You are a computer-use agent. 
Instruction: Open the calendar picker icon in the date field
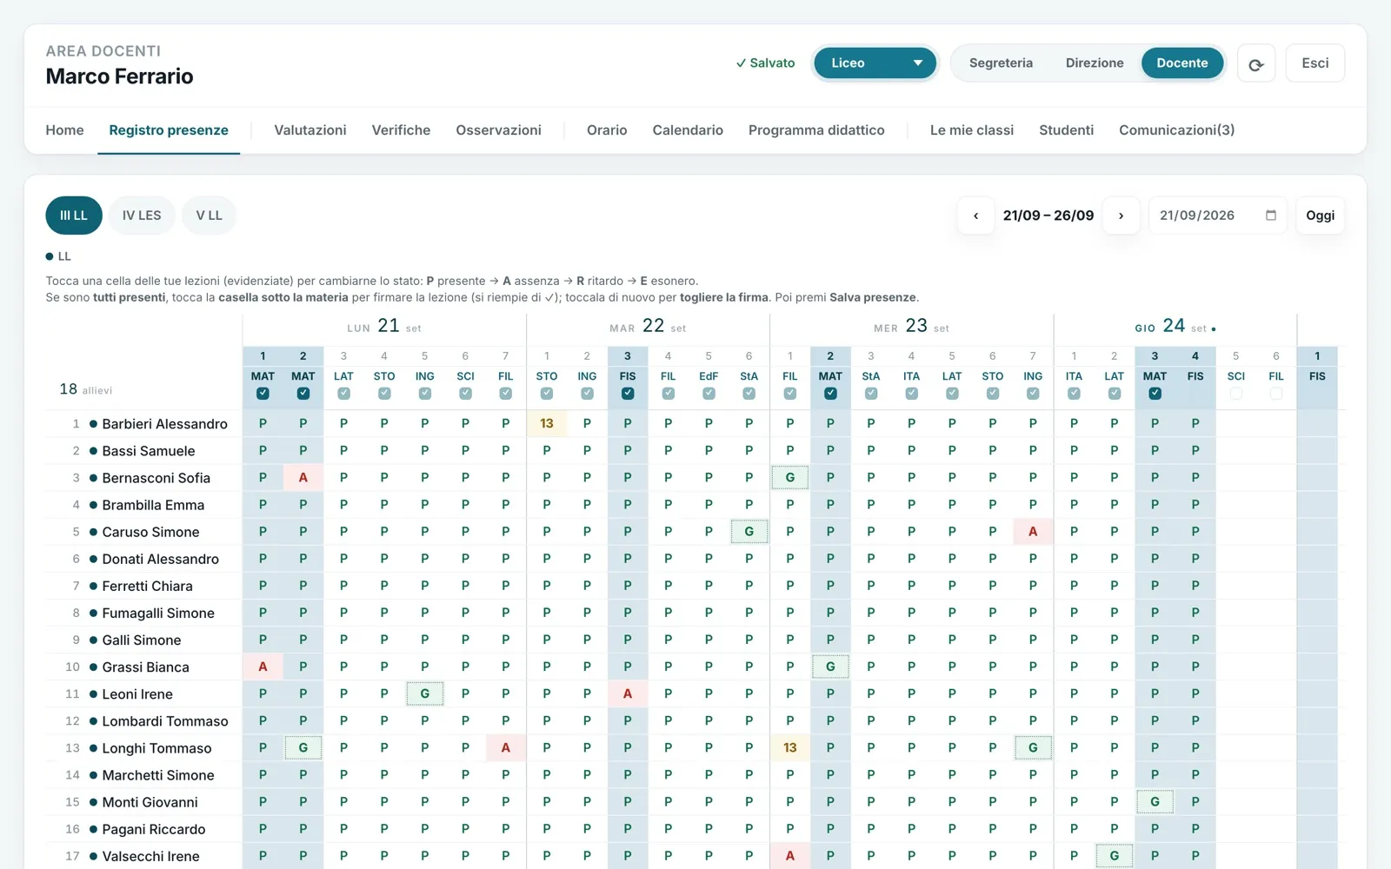click(x=1270, y=216)
